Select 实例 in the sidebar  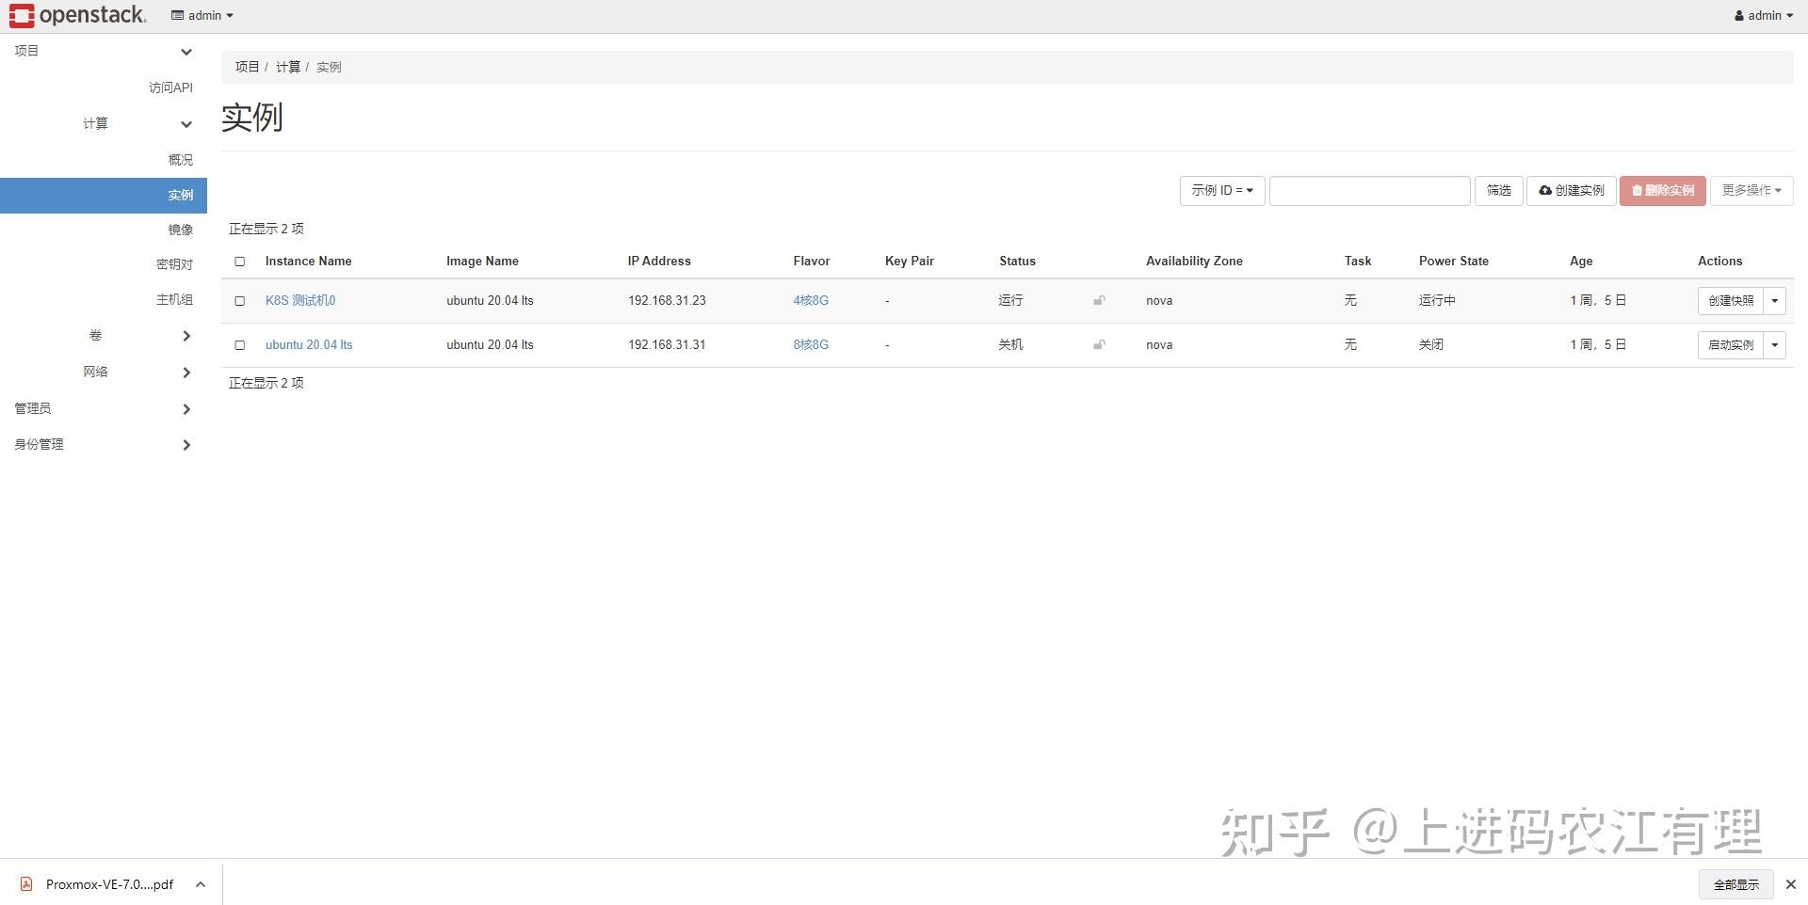point(180,195)
